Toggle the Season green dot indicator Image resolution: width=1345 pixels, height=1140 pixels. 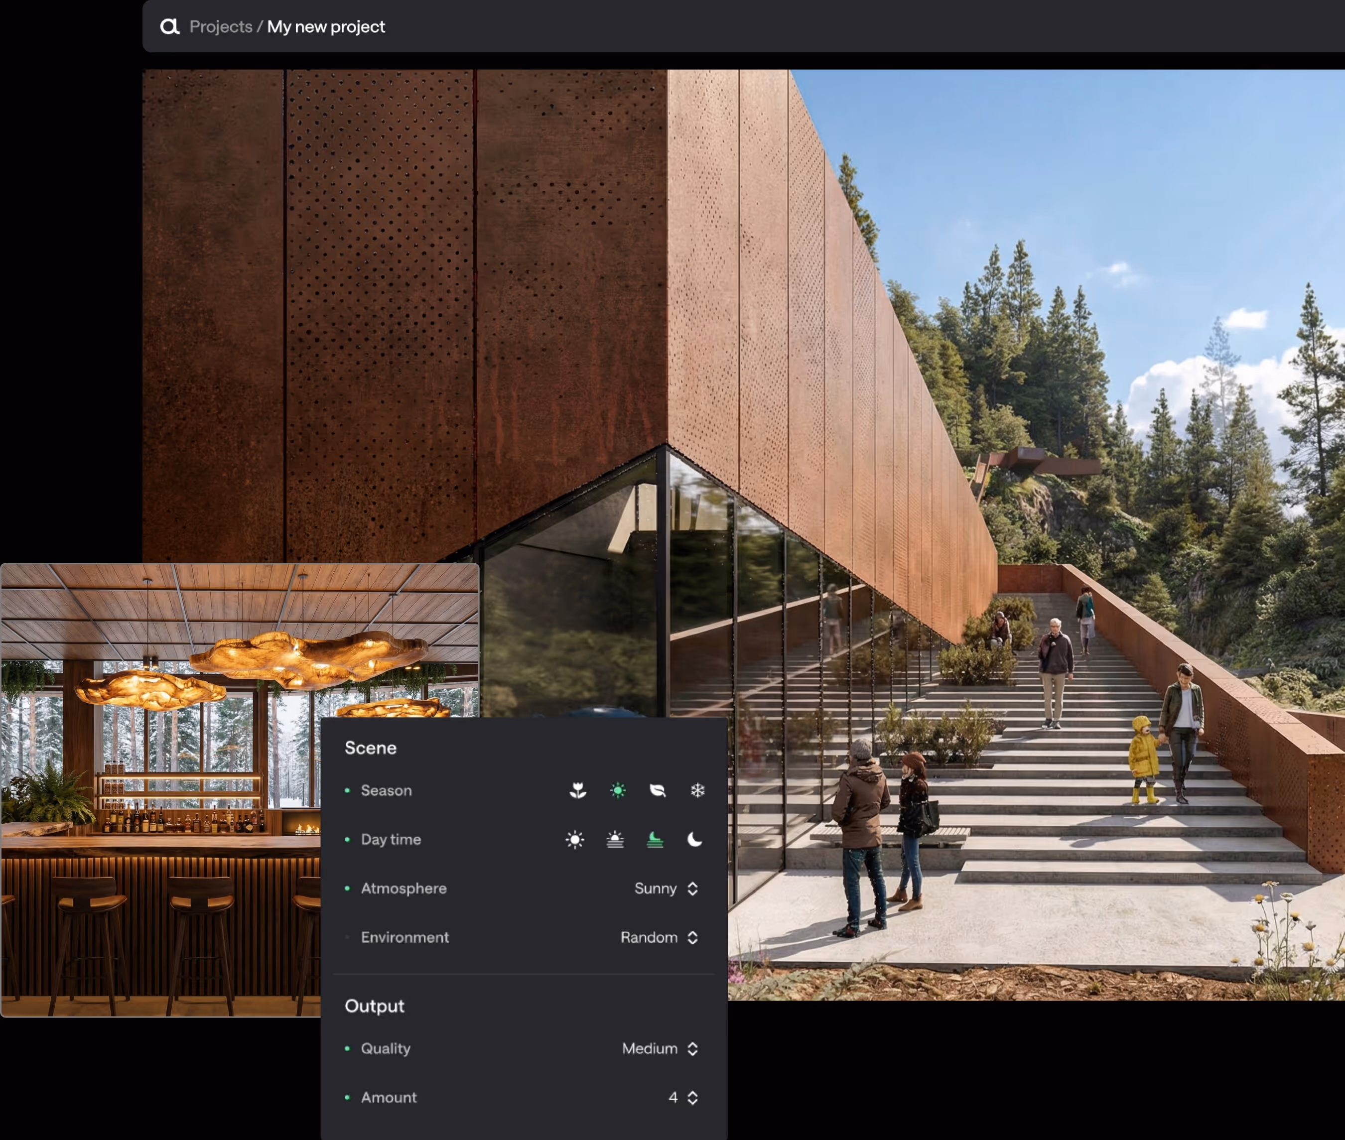(x=348, y=790)
